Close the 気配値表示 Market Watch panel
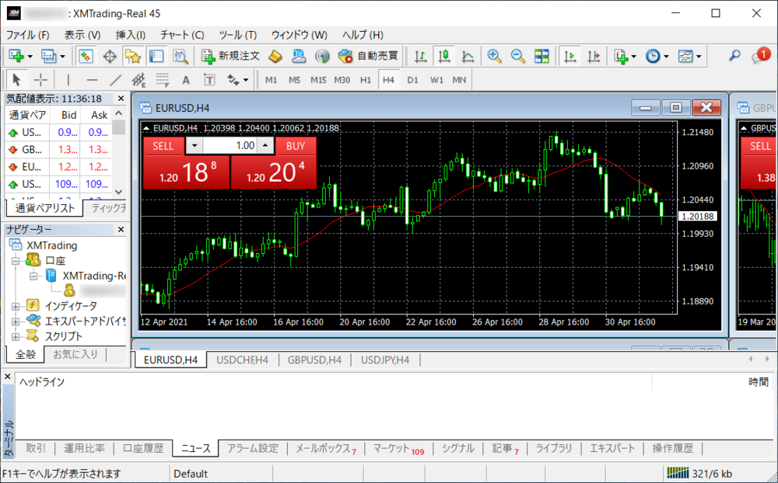The image size is (778, 483). click(121, 99)
